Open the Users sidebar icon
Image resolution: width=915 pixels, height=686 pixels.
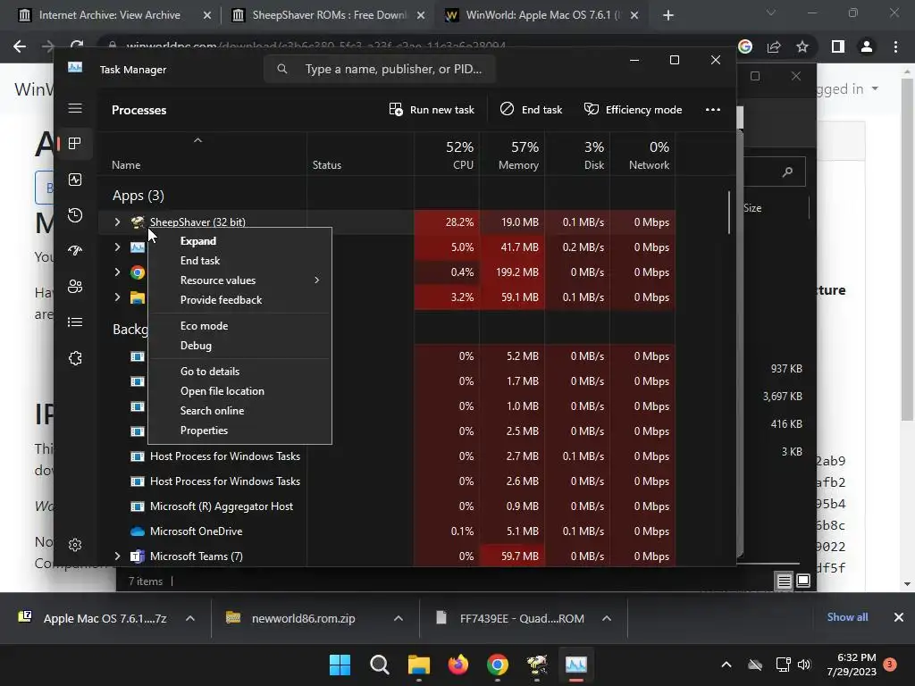tap(75, 287)
